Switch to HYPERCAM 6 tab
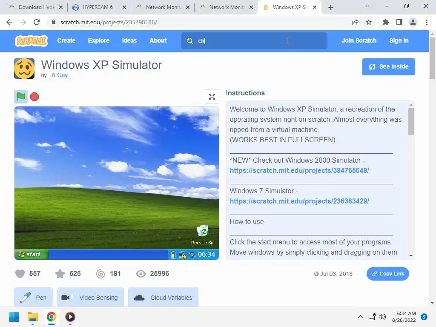The width and height of the screenshot is (436, 327). (98, 7)
